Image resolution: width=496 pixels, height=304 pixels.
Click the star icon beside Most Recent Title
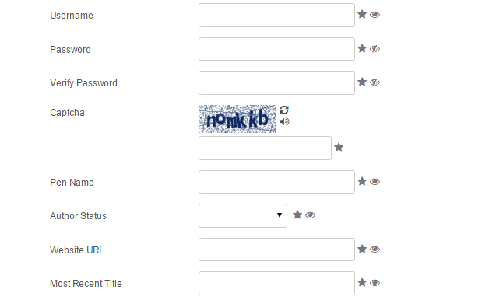(x=362, y=282)
